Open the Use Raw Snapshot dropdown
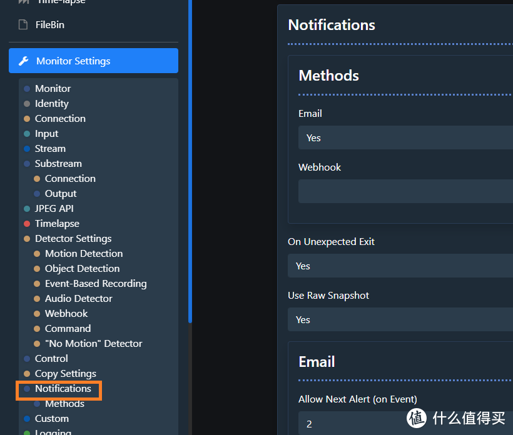The width and height of the screenshot is (513, 435). click(x=400, y=319)
